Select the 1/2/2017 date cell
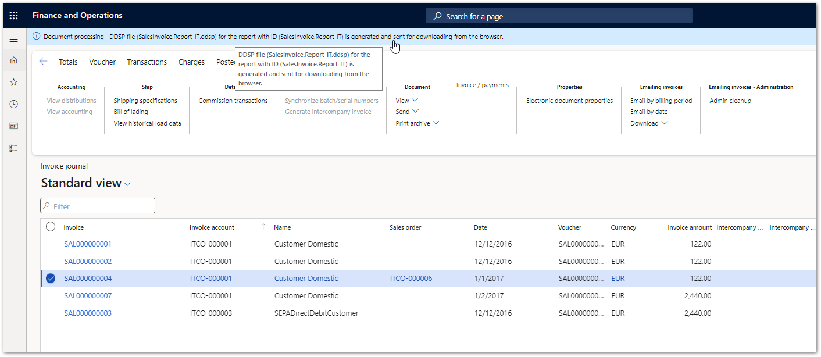 488,296
